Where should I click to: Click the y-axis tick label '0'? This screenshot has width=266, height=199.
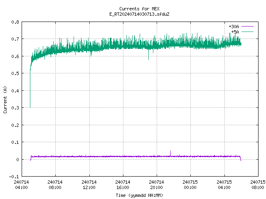click(x=17, y=160)
